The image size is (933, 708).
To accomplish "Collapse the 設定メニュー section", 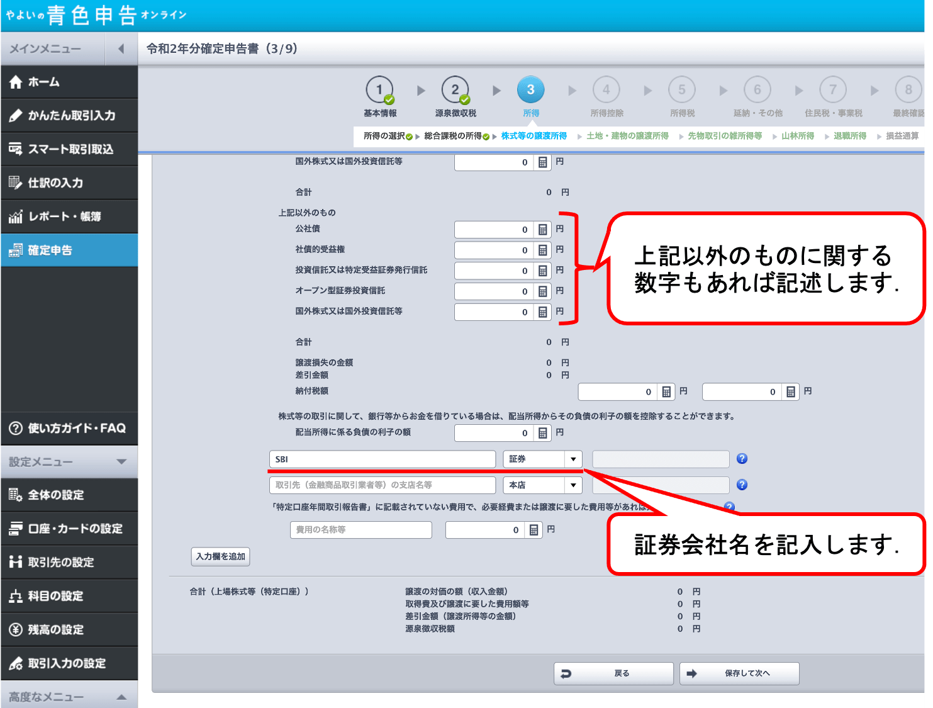I will pos(121,462).
